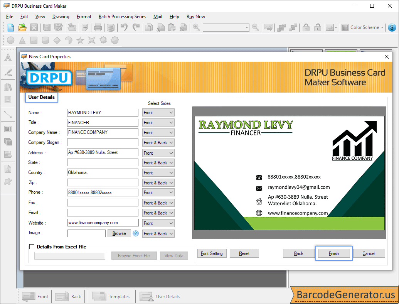399x304 pixels.
Task: Switch to the Front bottom tab
Action: tap(35, 297)
